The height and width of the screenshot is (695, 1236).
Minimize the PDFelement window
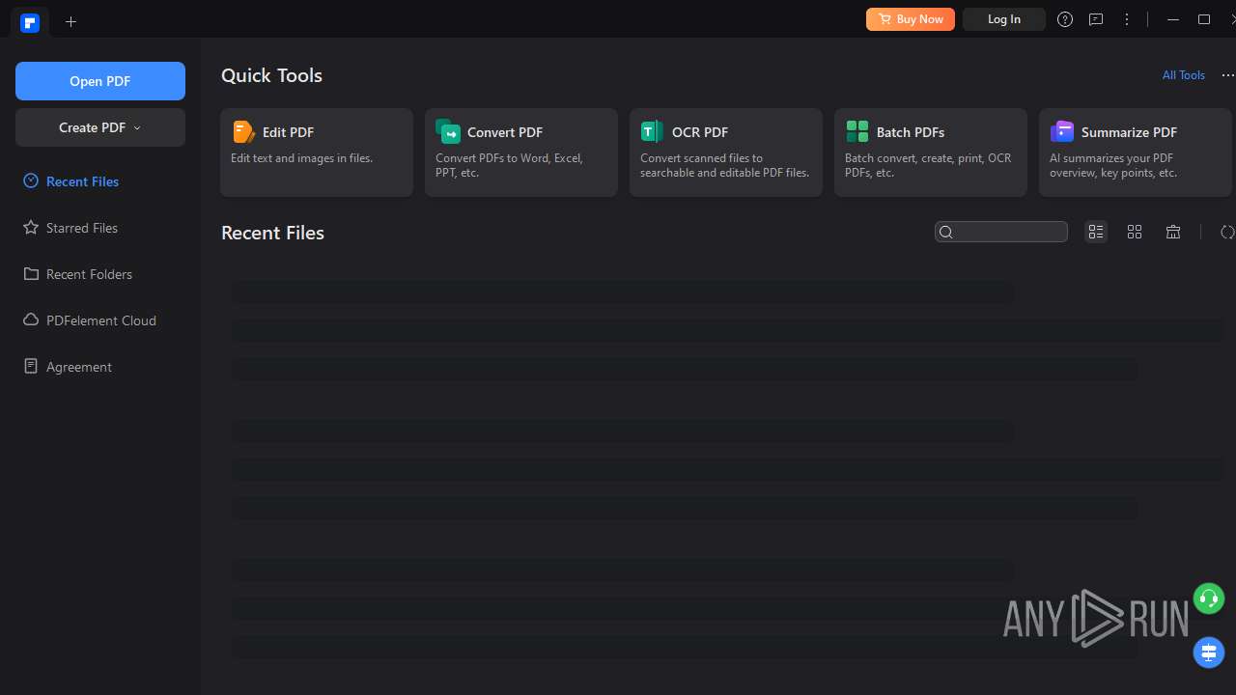click(x=1173, y=19)
